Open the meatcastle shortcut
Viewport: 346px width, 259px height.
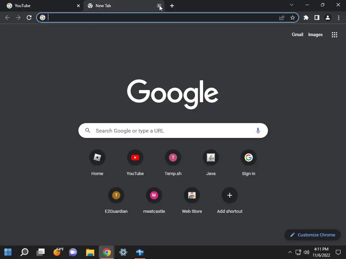tap(154, 200)
